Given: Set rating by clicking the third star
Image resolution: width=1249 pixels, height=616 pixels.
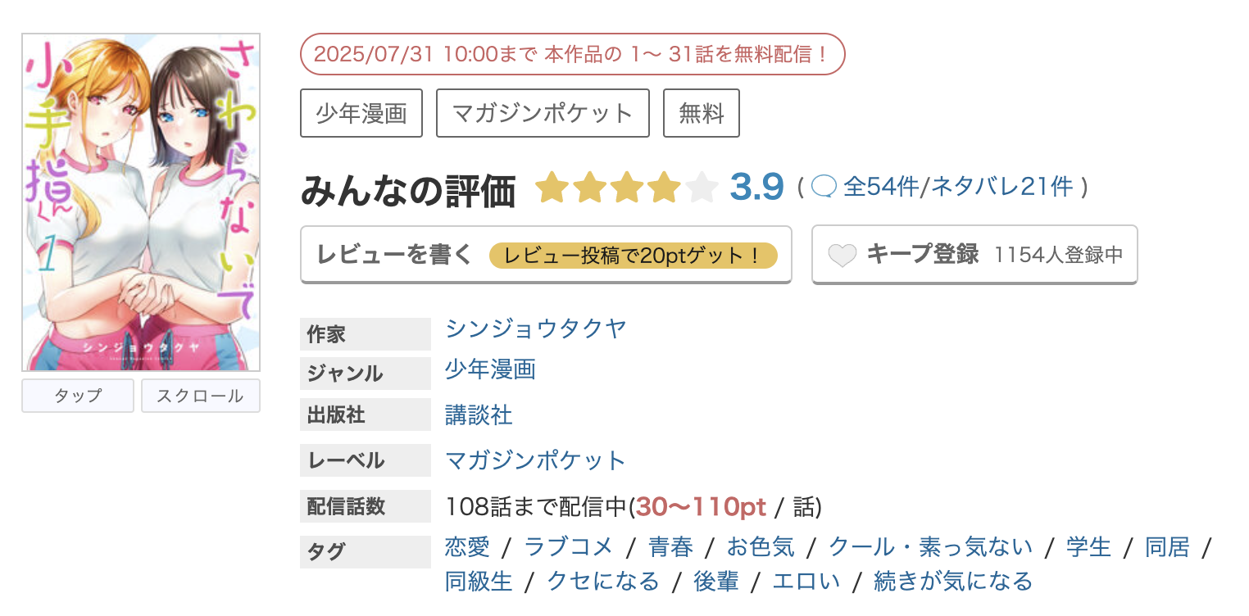Looking at the screenshot, I should [627, 187].
